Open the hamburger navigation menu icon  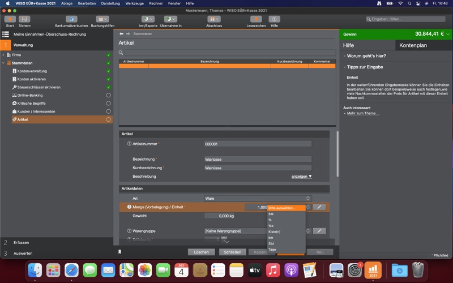pos(6,34)
